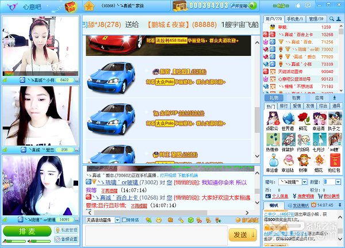The image size is (345, 248).
Task: Switch to the 道具 gift category tab
Action: click(x=336, y=106)
